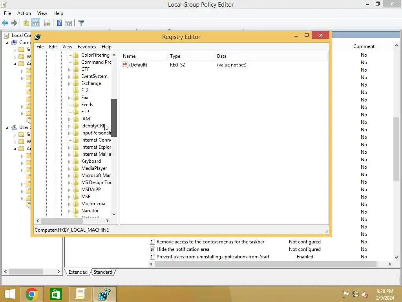Click the MediaPlayer key folder icon
The height and width of the screenshot is (302, 402).
click(76, 168)
